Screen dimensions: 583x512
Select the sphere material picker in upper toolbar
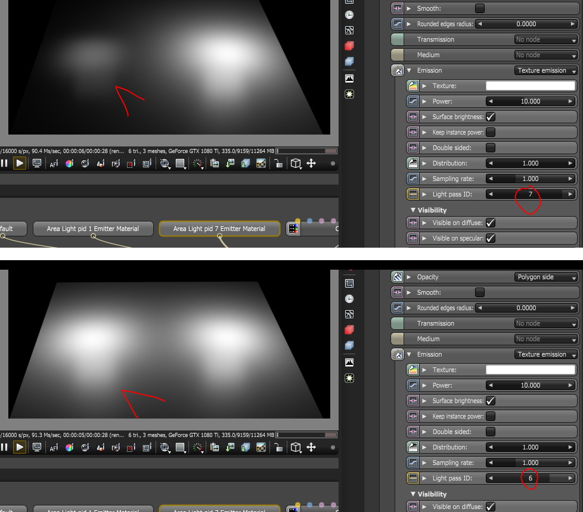pyautogui.click(x=85, y=163)
